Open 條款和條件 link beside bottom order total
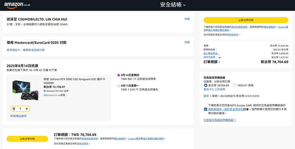 click(x=83, y=144)
